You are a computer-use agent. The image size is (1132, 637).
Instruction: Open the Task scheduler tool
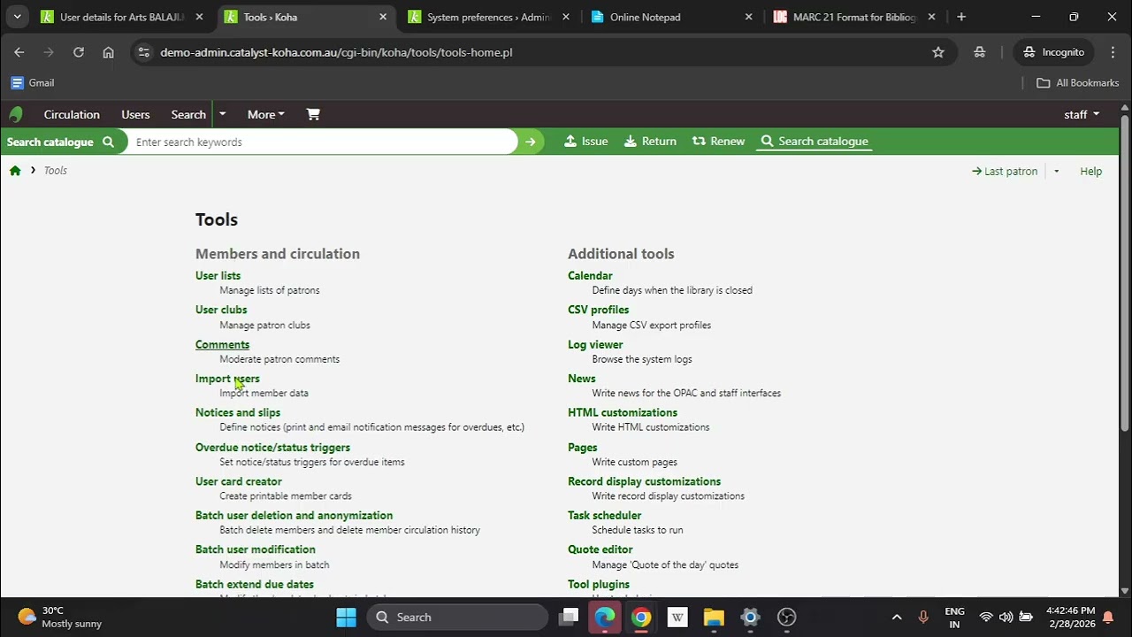605,515
